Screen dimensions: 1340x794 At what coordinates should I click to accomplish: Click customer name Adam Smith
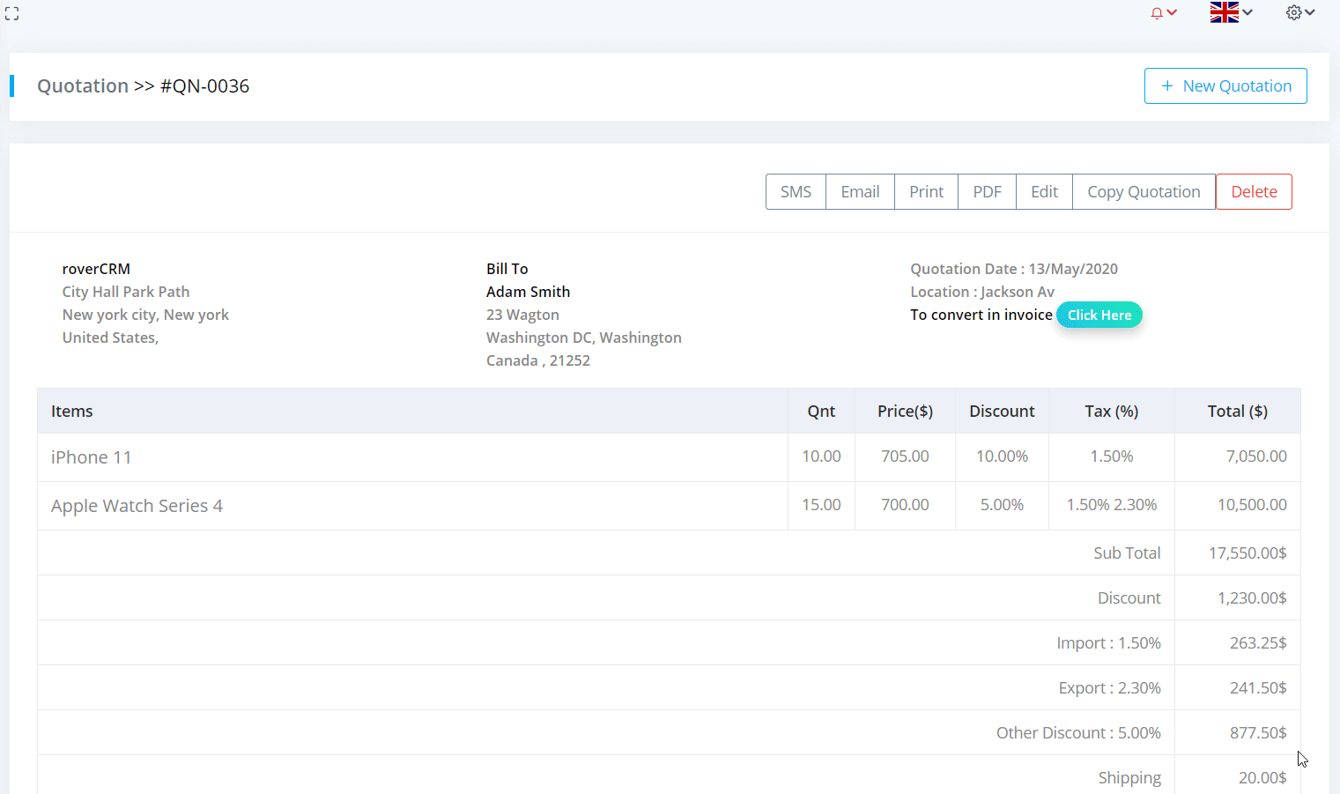528,292
